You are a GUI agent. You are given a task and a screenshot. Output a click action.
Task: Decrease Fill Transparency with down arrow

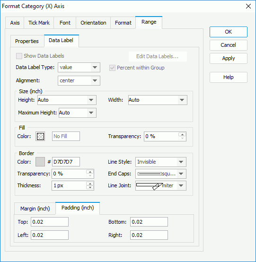coord(182,138)
